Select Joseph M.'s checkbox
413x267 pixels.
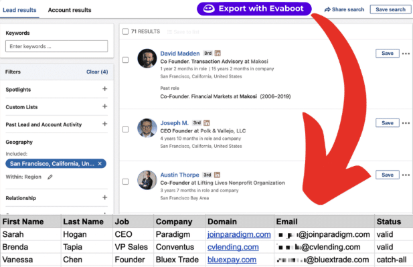click(x=125, y=130)
